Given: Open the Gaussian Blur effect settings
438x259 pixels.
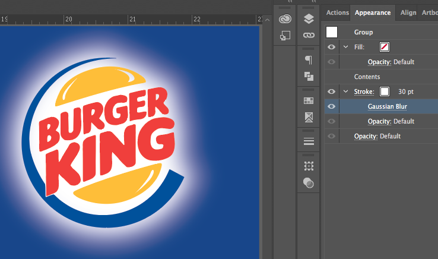Looking at the screenshot, I should point(387,106).
